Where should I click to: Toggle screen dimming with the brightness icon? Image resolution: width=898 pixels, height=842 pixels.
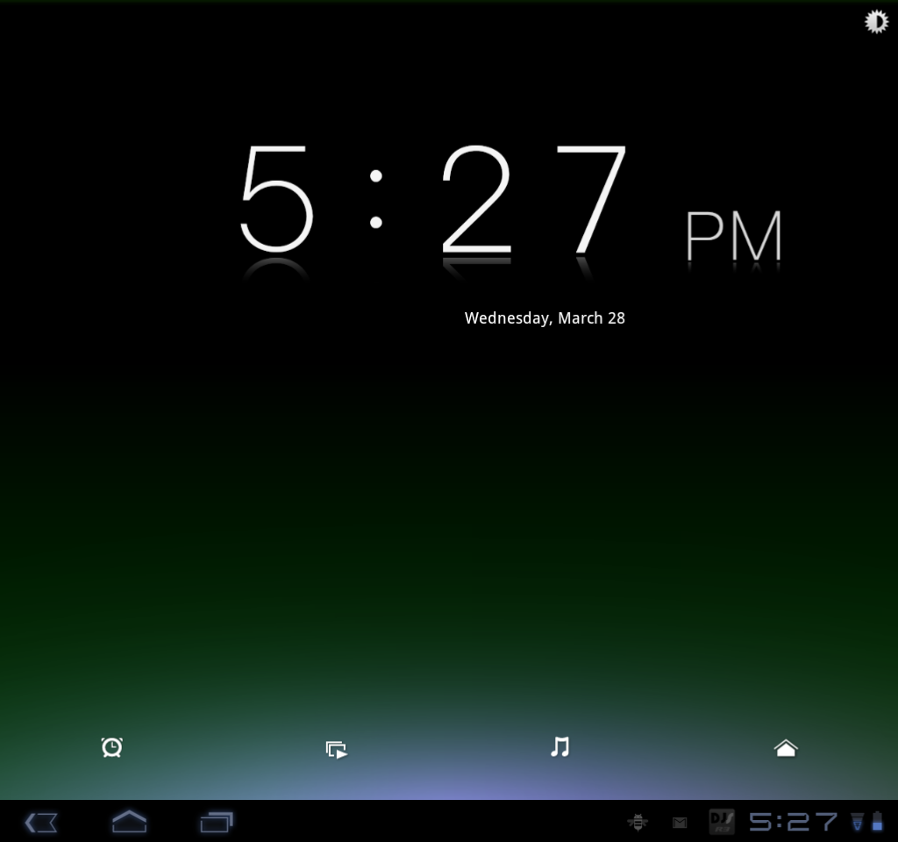[875, 21]
